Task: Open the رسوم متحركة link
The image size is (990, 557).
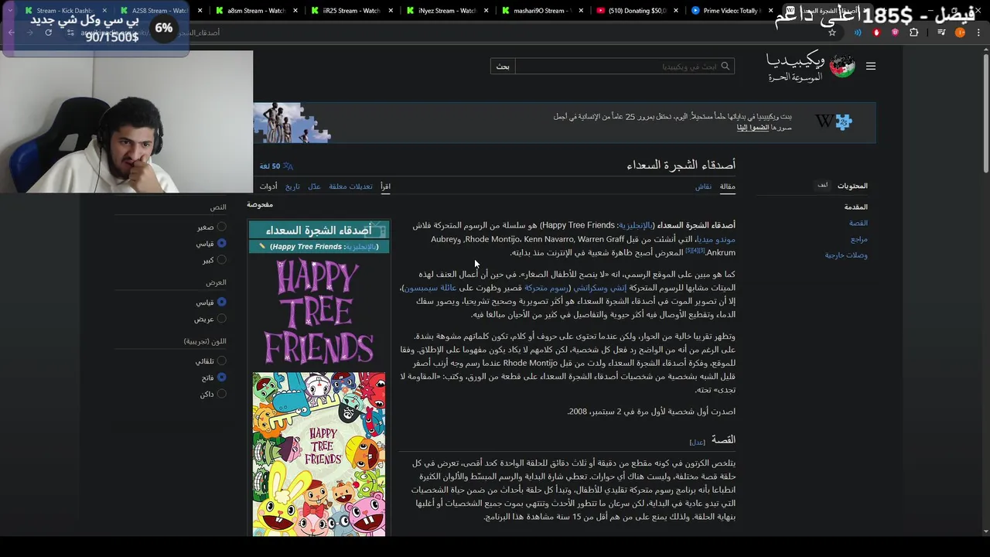Action: pyautogui.click(x=546, y=288)
